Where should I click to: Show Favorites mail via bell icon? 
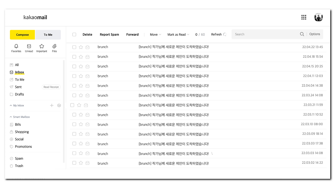16,46
